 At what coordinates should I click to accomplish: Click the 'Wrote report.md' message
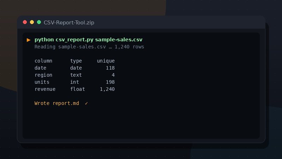tap(57, 103)
